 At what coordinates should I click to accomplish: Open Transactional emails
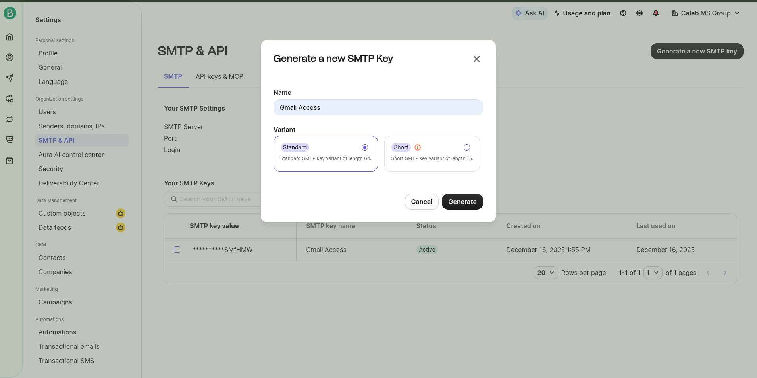tap(69, 346)
